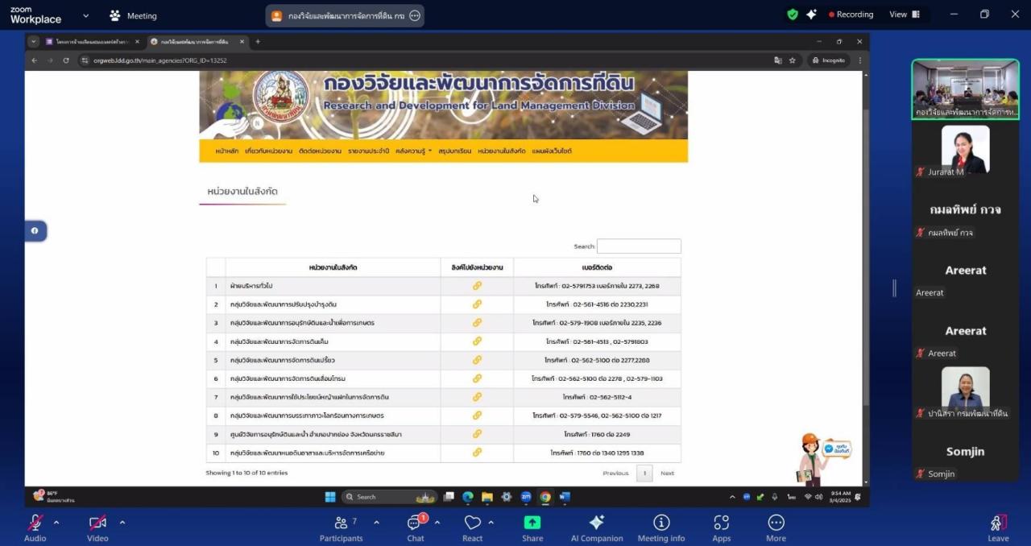Click the shared webpage Search field
The width and height of the screenshot is (1031, 546).
tap(639, 246)
